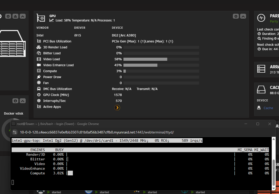Click Interrupts value 570
This screenshot has width=279, height=194.
click(119, 101)
